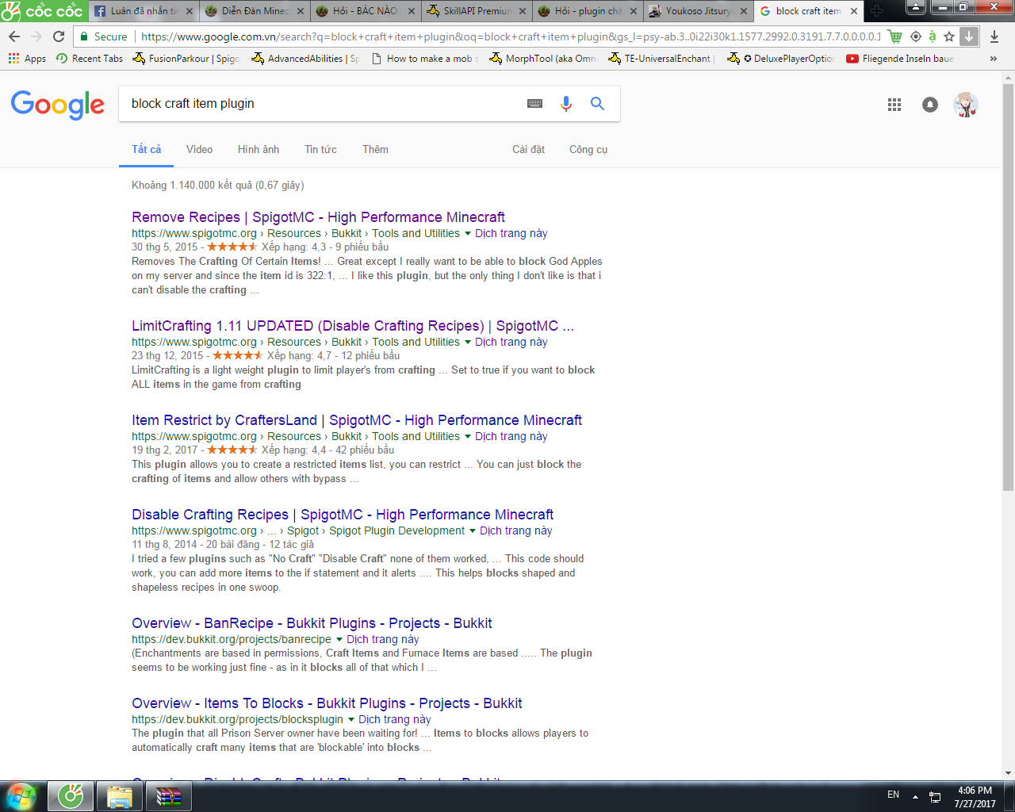The height and width of the screenshot is (812, 1015).
Task: Open the Remove Recipes SpigotMC result
Action: [x=318, y=217]
